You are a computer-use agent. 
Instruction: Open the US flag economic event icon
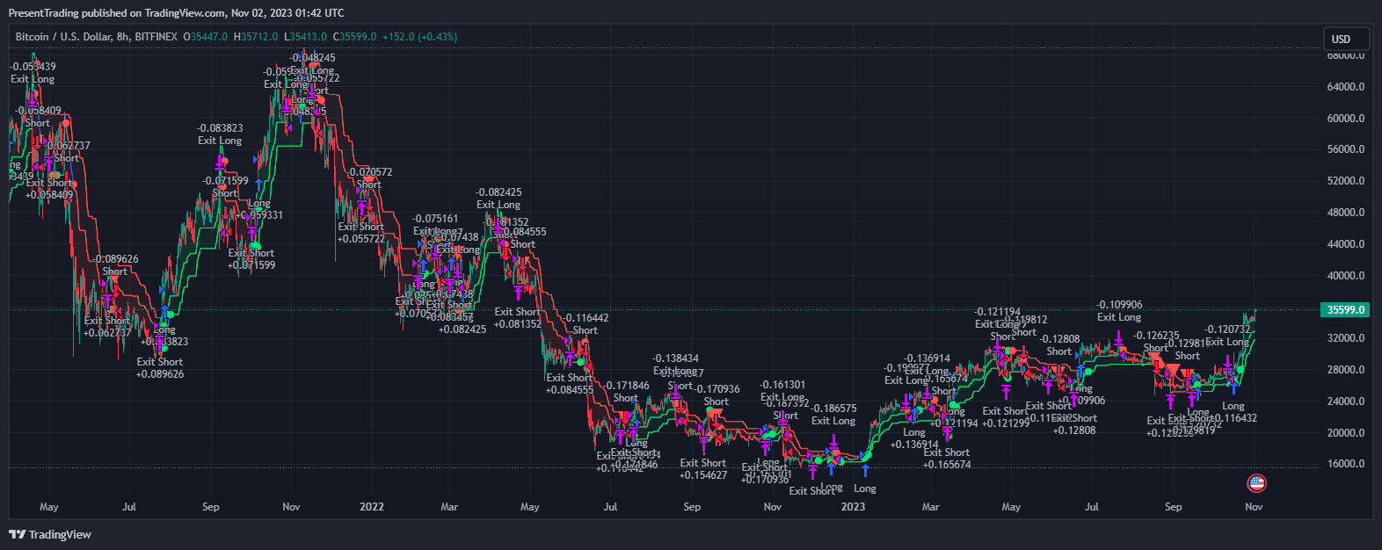pyautogui.click(x=1256, y=482)
